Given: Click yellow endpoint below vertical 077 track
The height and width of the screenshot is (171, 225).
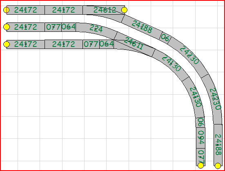Looking at the screenshot, I should (x=200, y=166).
